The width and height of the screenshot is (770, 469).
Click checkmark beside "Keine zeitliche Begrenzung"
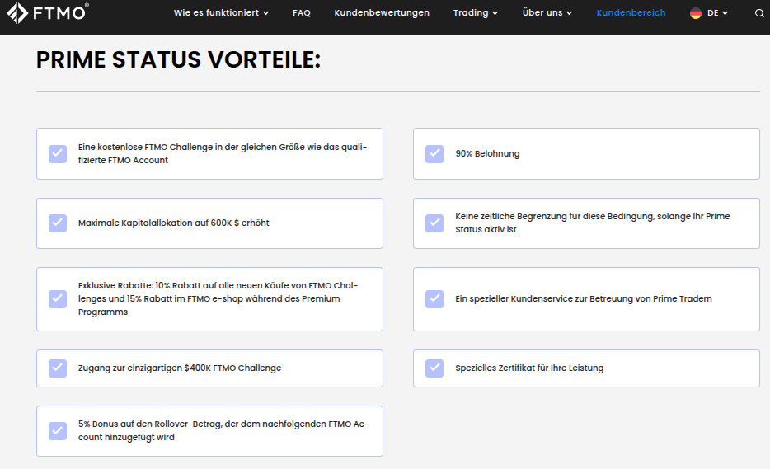click(x=434, y=223)
